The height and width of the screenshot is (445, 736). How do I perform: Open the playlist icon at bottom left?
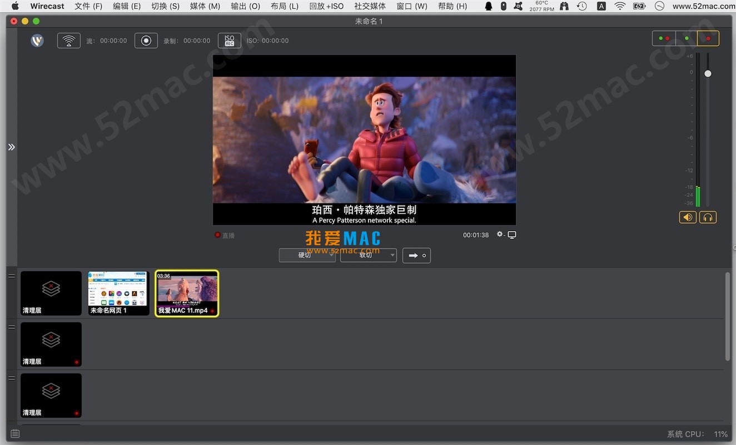[x=15, y=433]
